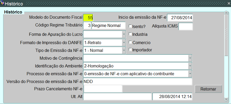231x104 pixels.
Task: Click the Inicio da emissão date field
Action: pos(180,18)
